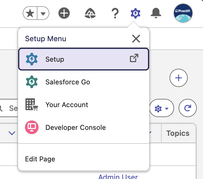Click the round plus button on page
This screenshot has width=203, height=179.
179,78
